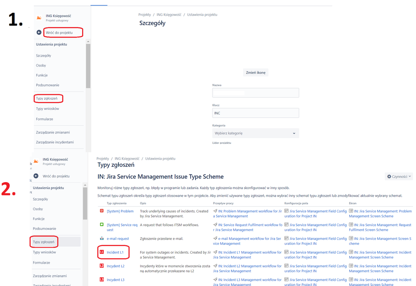Click workflow icon beside e-mail Management workflow
The width and height of the screenshot is (416, 286).
(x=215, y=238)
